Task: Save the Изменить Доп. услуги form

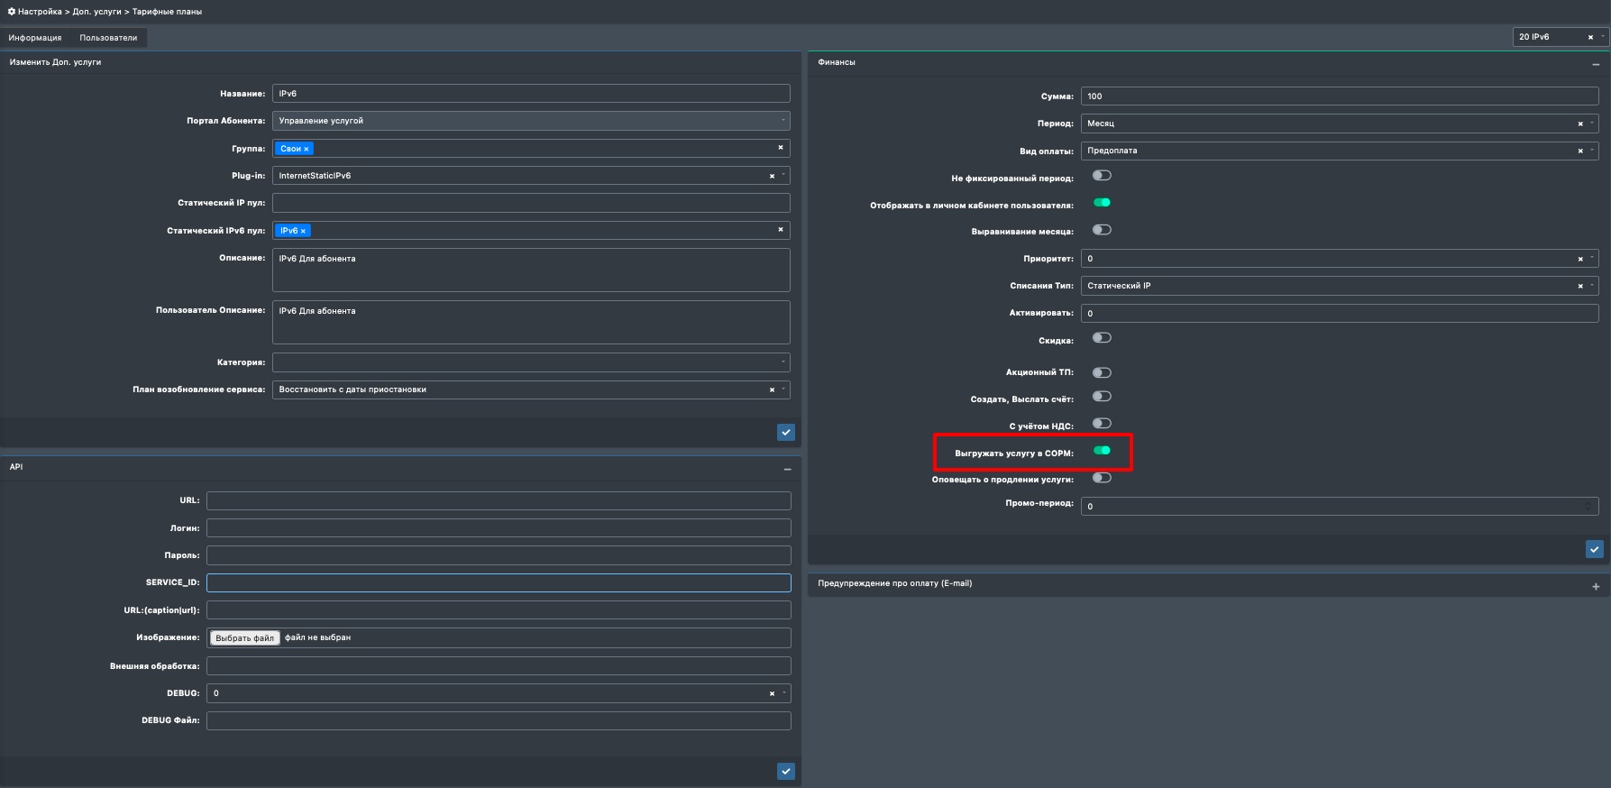Action: pyautogui.click(x=786, y=433)
